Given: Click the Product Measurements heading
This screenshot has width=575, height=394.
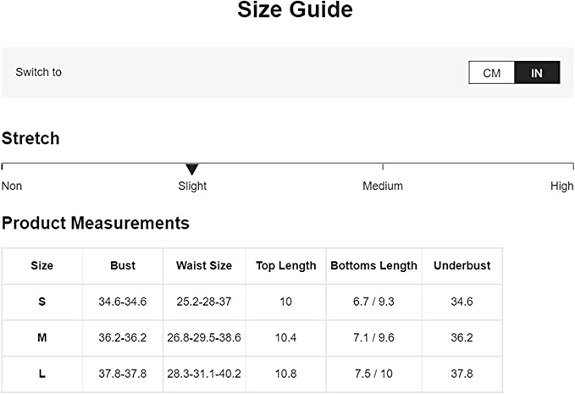Looking at the screenshot, I should point(96,224).
